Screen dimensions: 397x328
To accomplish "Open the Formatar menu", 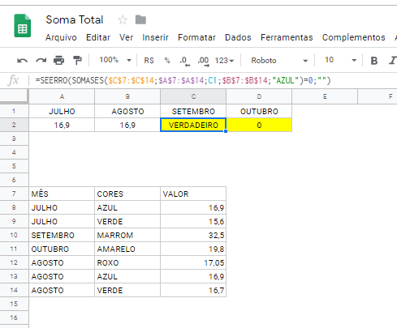I will tap(196, 37).
